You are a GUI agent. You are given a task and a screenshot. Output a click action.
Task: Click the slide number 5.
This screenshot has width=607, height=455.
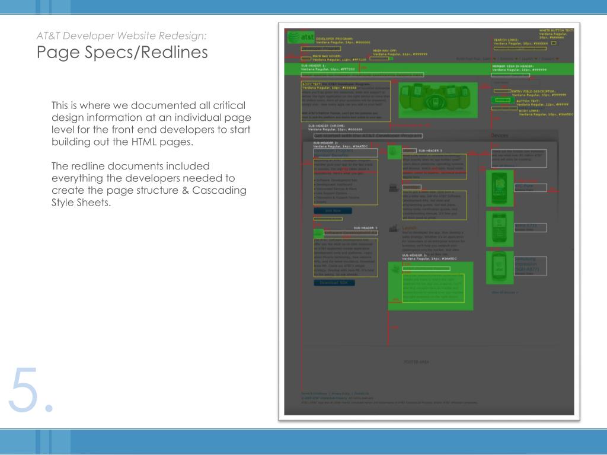coord(30,390)
